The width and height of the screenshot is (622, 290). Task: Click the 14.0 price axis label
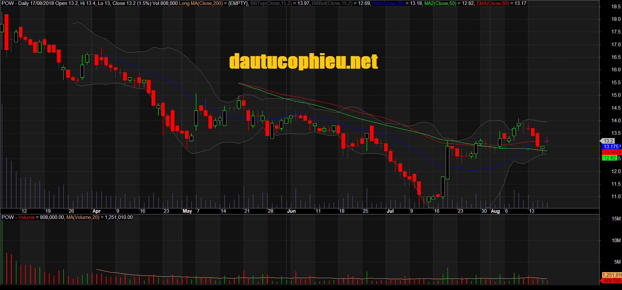point(616,121)
